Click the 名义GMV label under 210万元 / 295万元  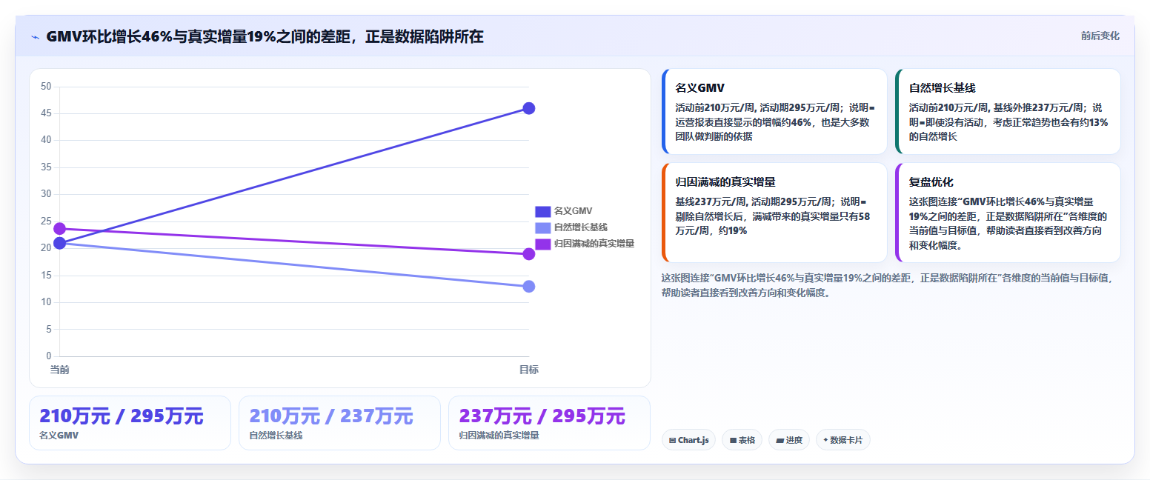click(59, 436)
